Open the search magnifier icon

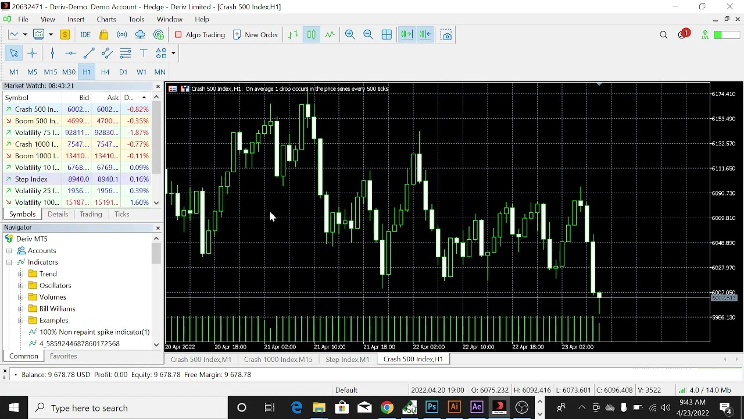pyautogui.click(x=664, y=35)
